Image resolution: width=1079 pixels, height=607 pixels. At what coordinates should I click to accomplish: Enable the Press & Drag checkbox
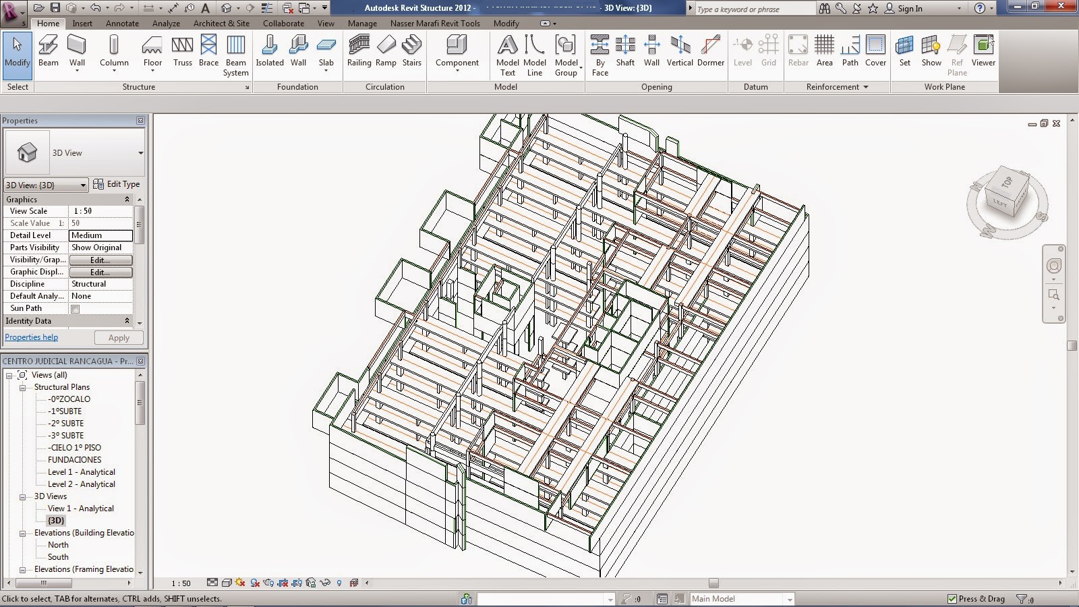(953, 598)
